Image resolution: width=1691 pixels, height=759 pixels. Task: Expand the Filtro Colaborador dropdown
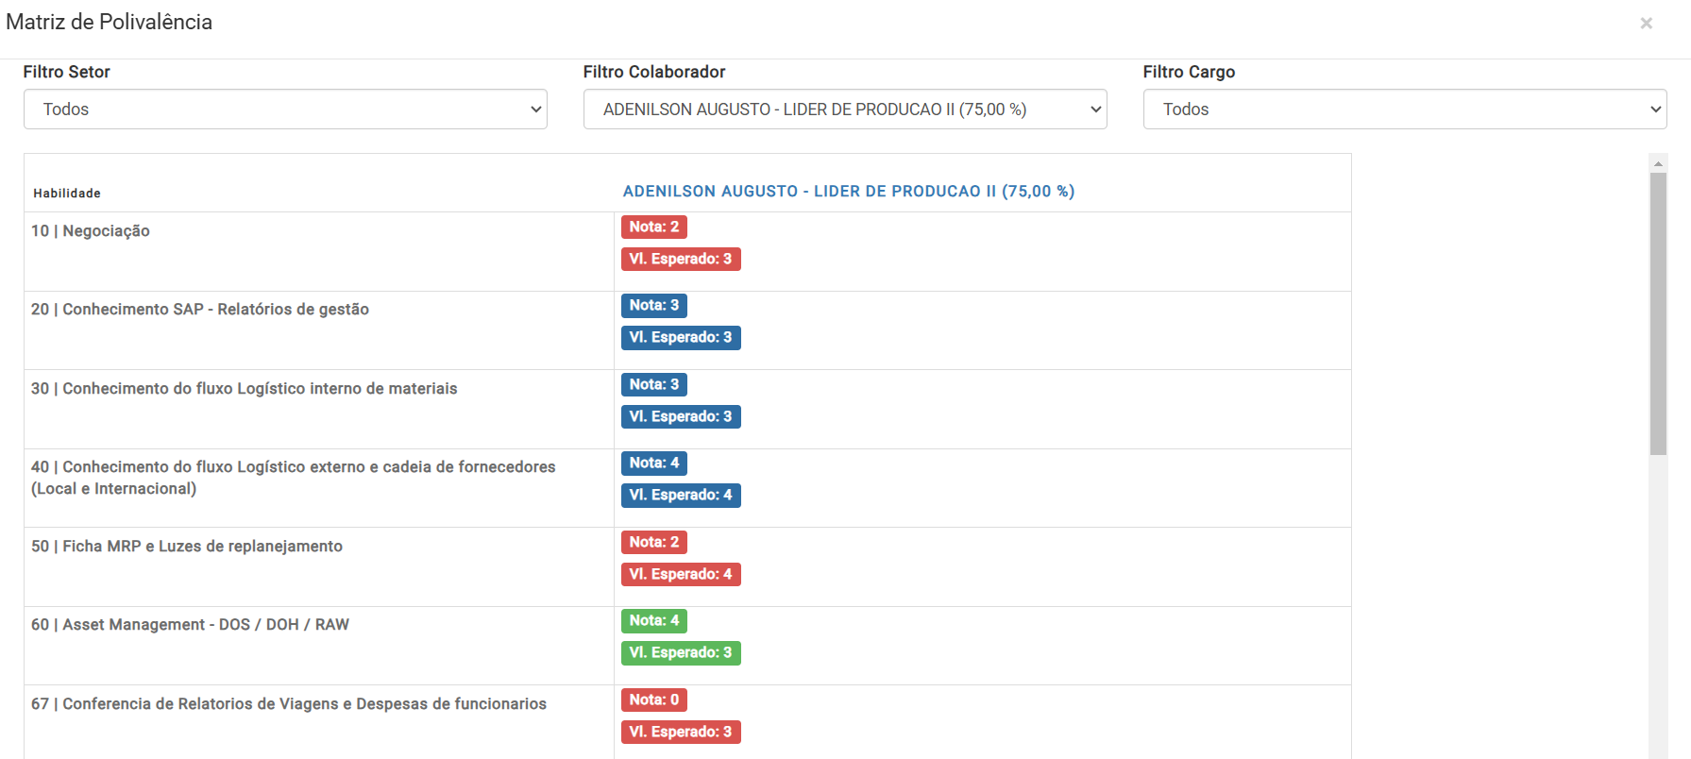tap(844, 110)
